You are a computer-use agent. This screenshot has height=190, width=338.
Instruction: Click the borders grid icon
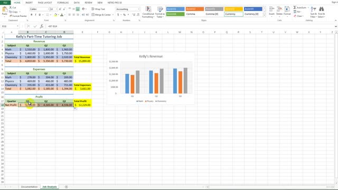48,15
